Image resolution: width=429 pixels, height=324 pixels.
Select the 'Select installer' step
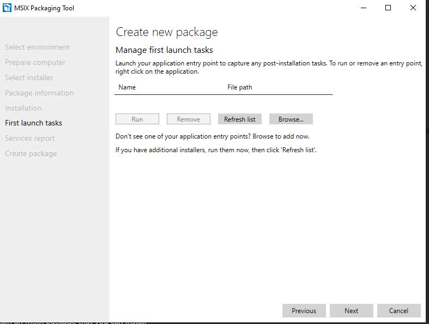point(29,78)
